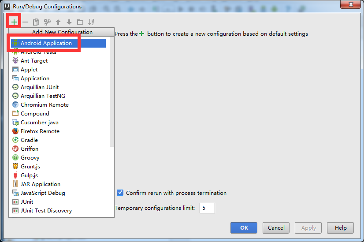
Task: Click the Temporary configurations limit field
Action: coord(207,208)
